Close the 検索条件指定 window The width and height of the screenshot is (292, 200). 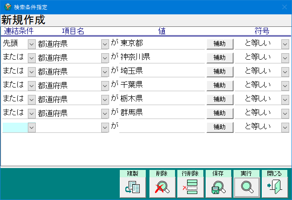coord(284,7)
